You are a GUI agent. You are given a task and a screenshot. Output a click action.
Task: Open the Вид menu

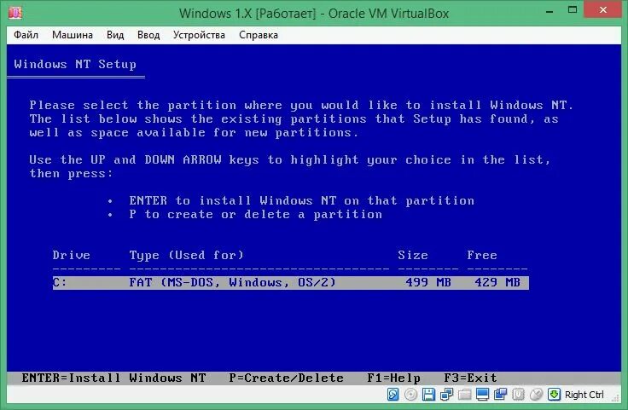click(x=115, y=35)
